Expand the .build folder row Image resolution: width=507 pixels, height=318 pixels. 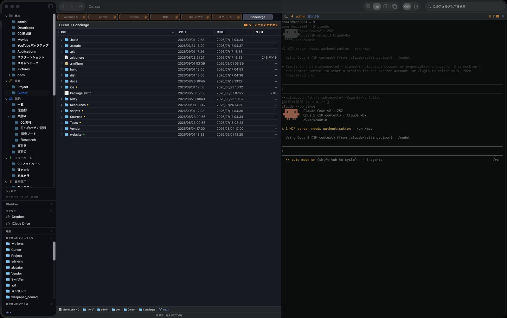[x=62, y=40]
